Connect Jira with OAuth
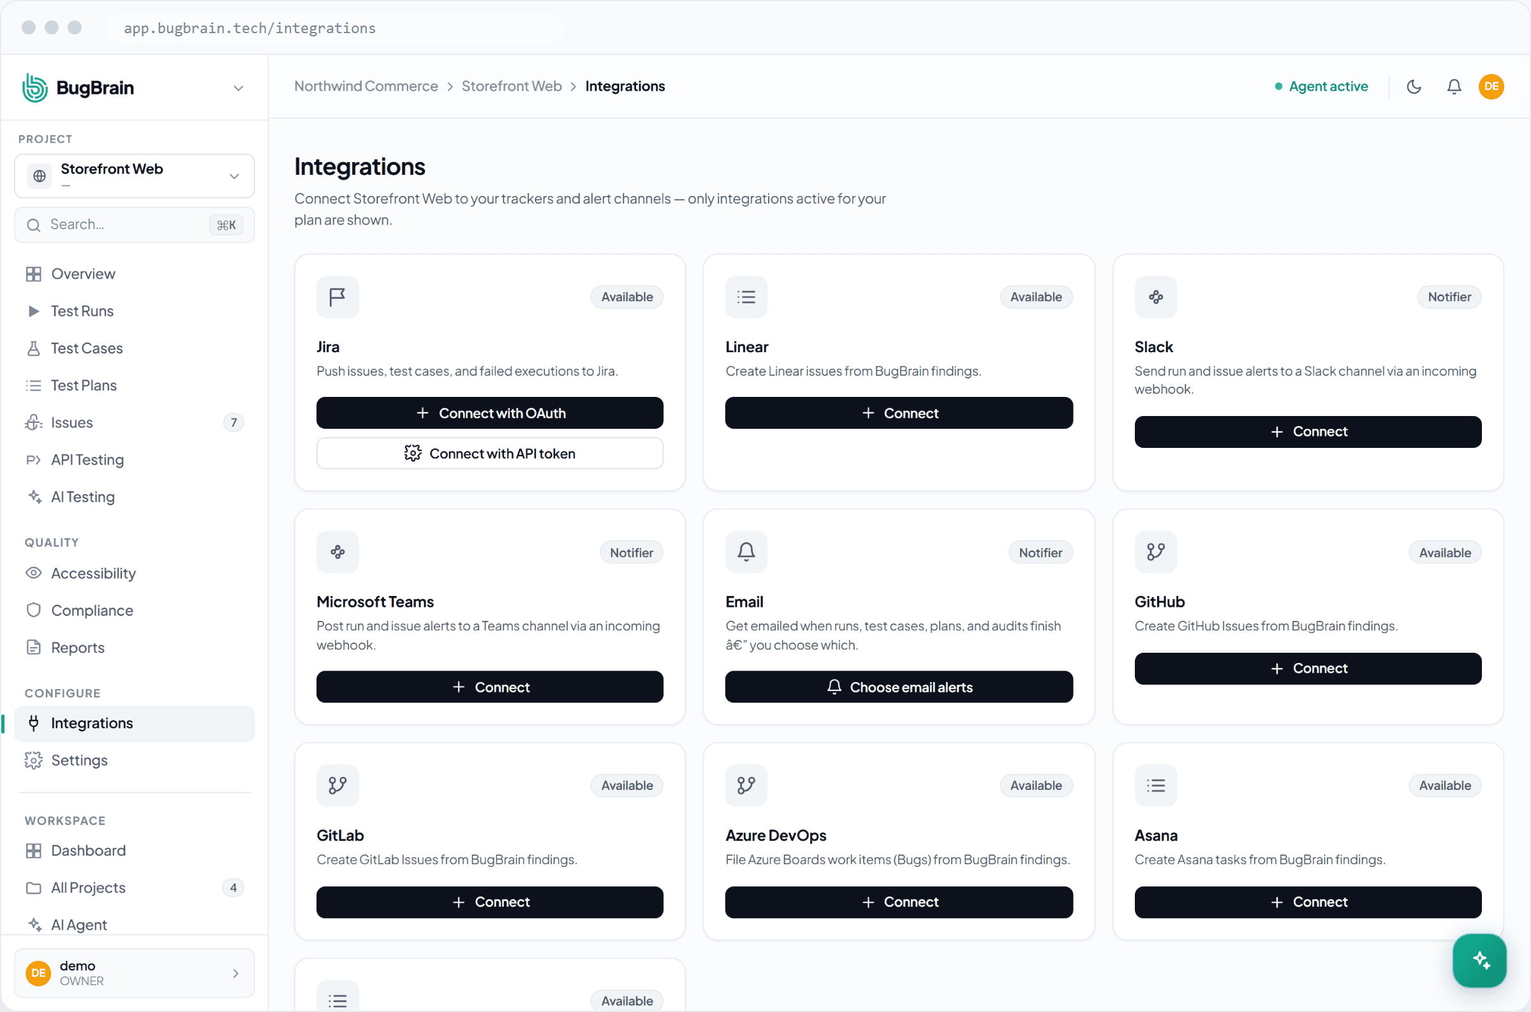1531x1012 pixels. 490,413
